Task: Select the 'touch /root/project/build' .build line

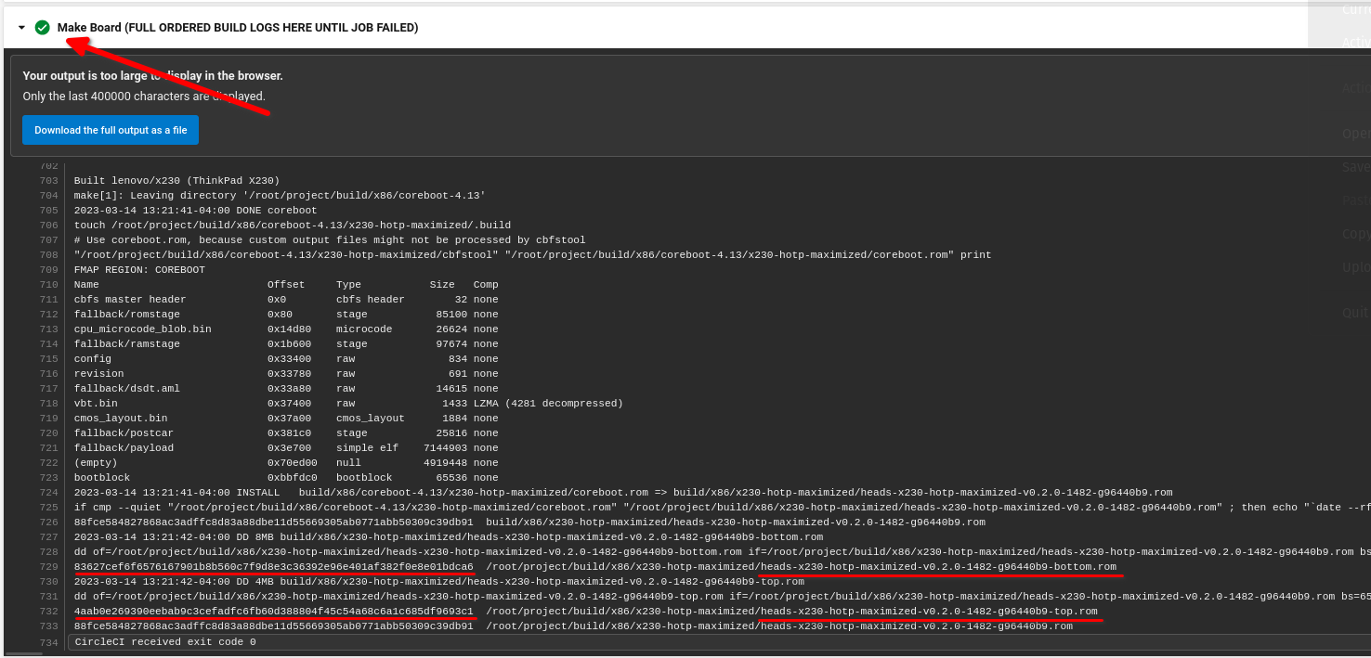Action: [x=293, y=226]
